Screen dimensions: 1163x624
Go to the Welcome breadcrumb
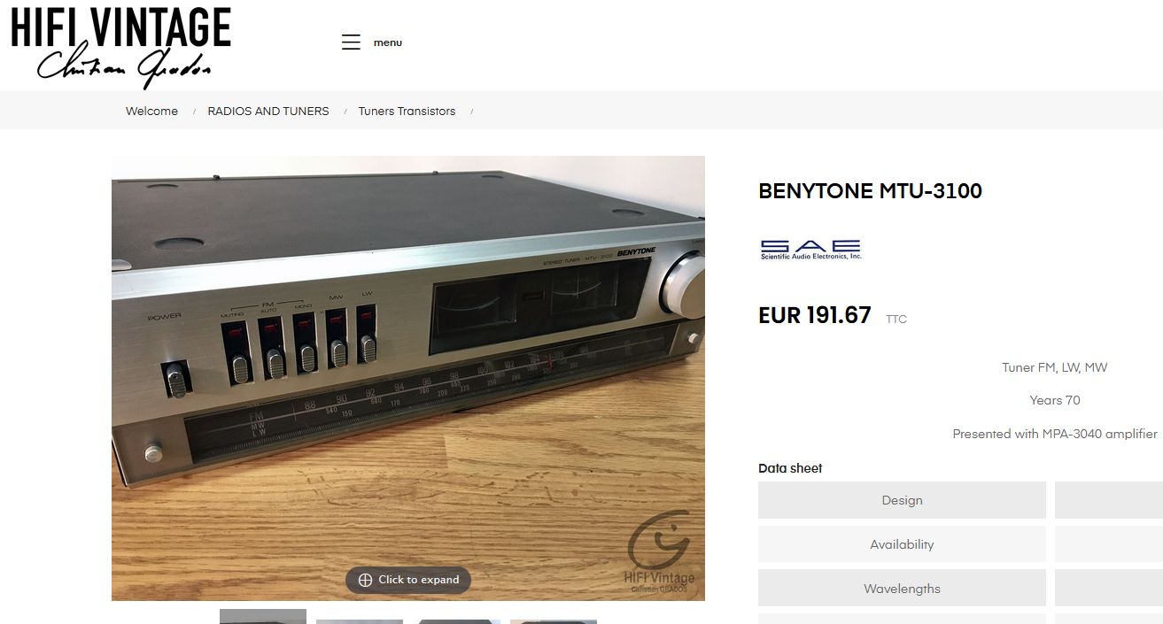point(151,111)
